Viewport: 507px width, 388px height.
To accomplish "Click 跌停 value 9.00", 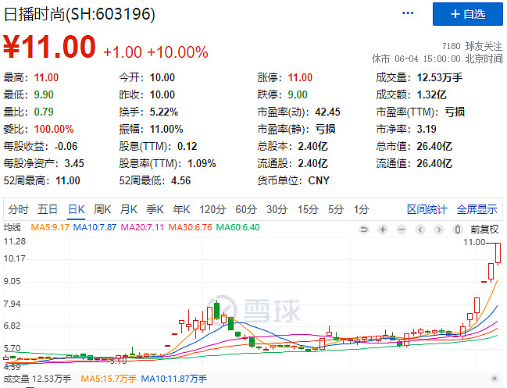I will coord(298,94).
